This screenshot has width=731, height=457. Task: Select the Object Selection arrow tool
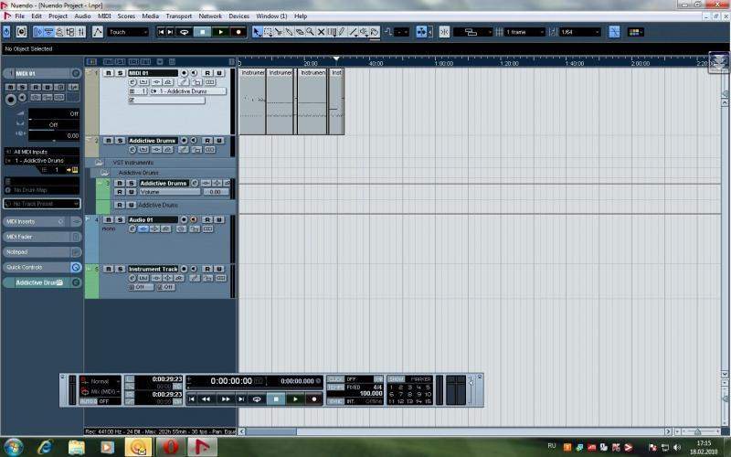(x=257, y=32)
